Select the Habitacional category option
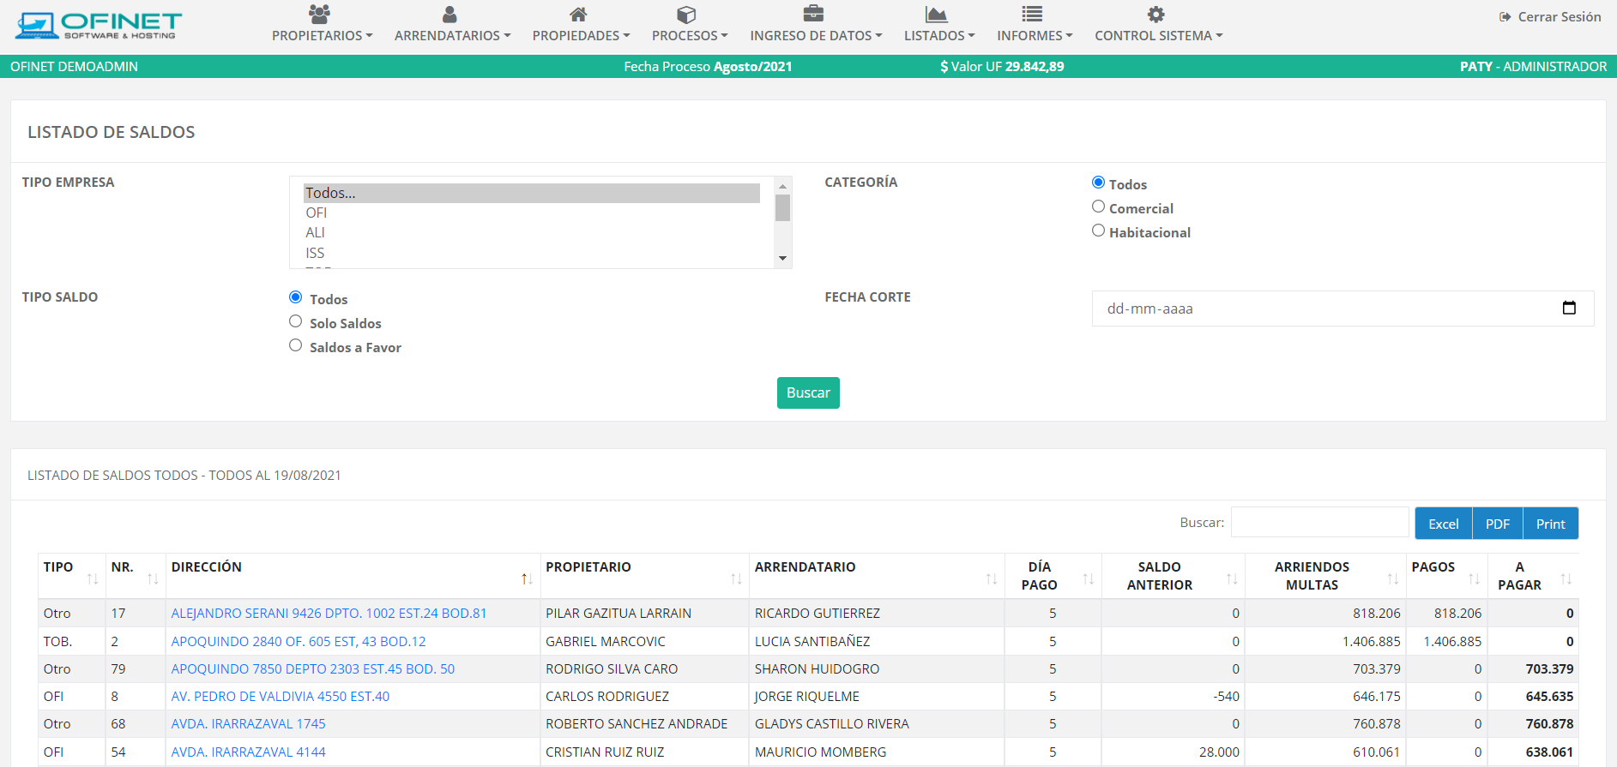 pos(1098,231)
